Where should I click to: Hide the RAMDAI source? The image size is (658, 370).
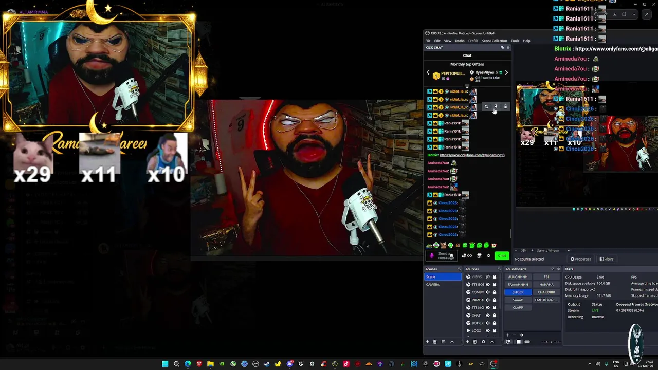pos(488,300)
